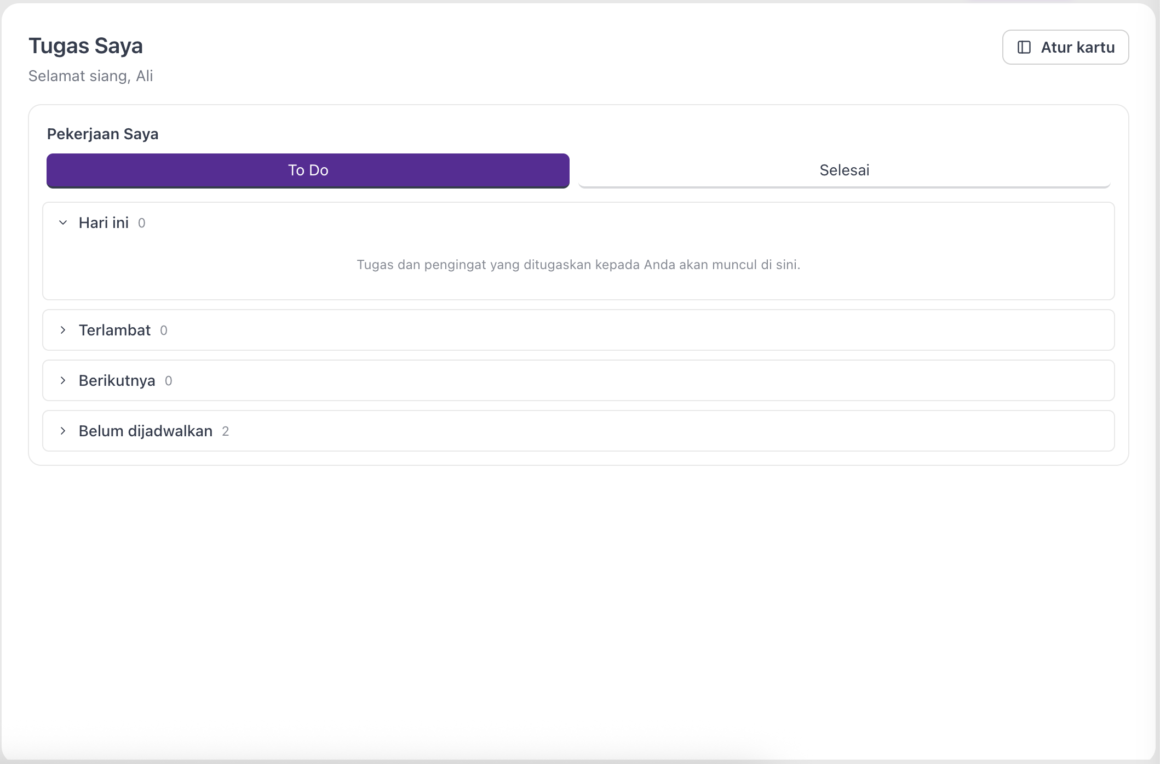Screen dimensions: 1160x764
Task: Select the Terlambat section title
Action: point(114,330)
